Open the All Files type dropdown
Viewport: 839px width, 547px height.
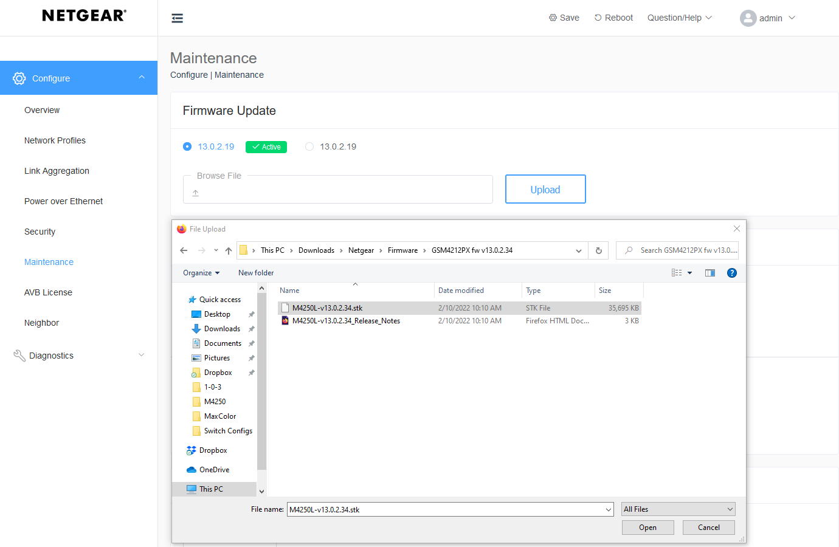(x=678, y=509)
